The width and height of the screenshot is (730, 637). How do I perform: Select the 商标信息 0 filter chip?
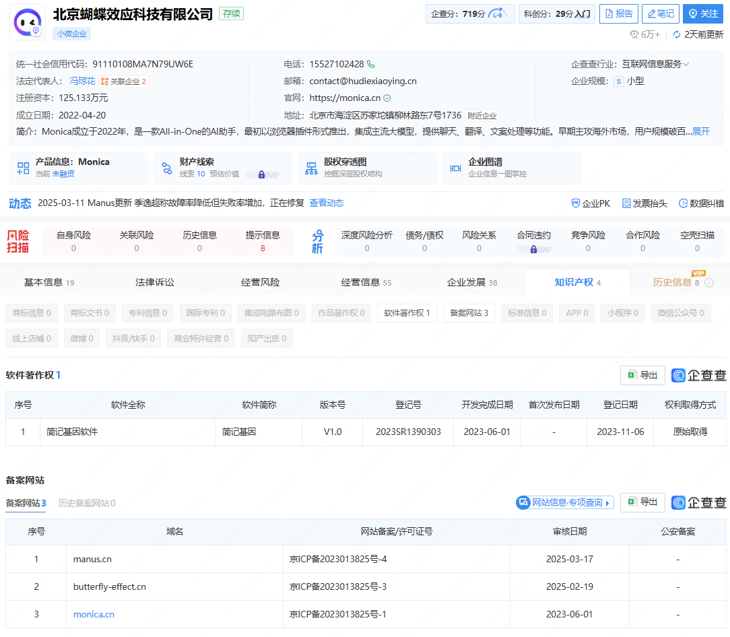32,313
